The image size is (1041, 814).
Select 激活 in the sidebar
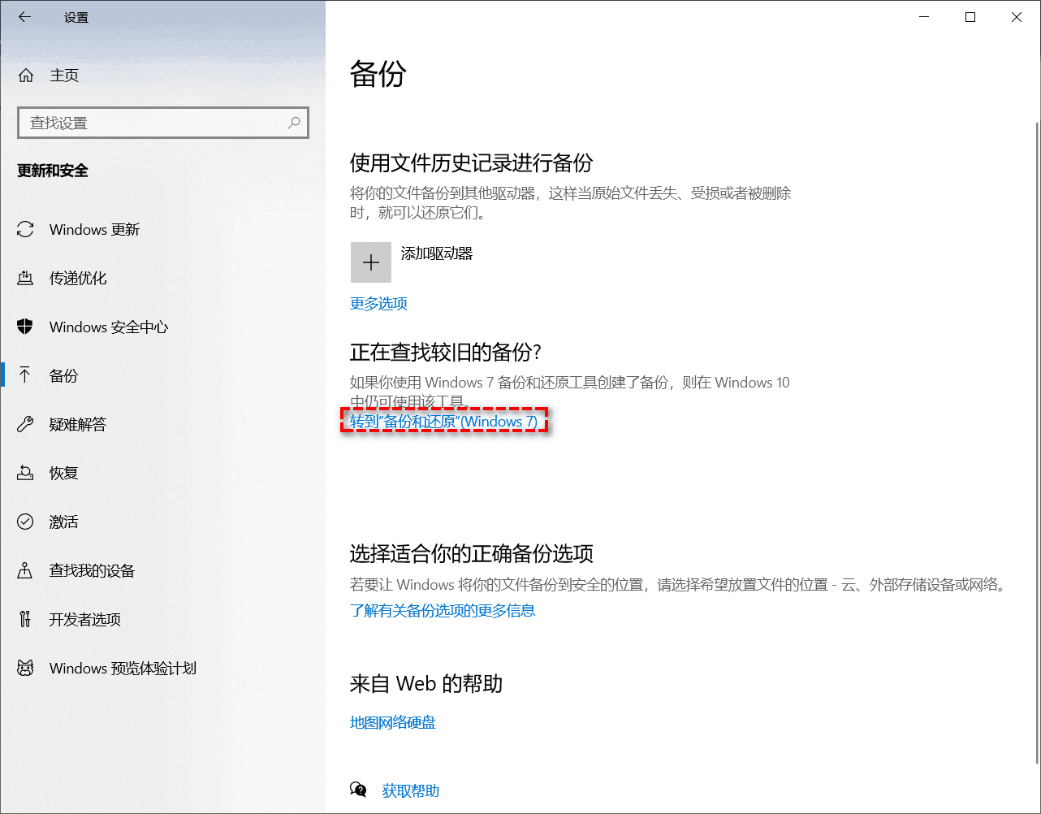63,522
